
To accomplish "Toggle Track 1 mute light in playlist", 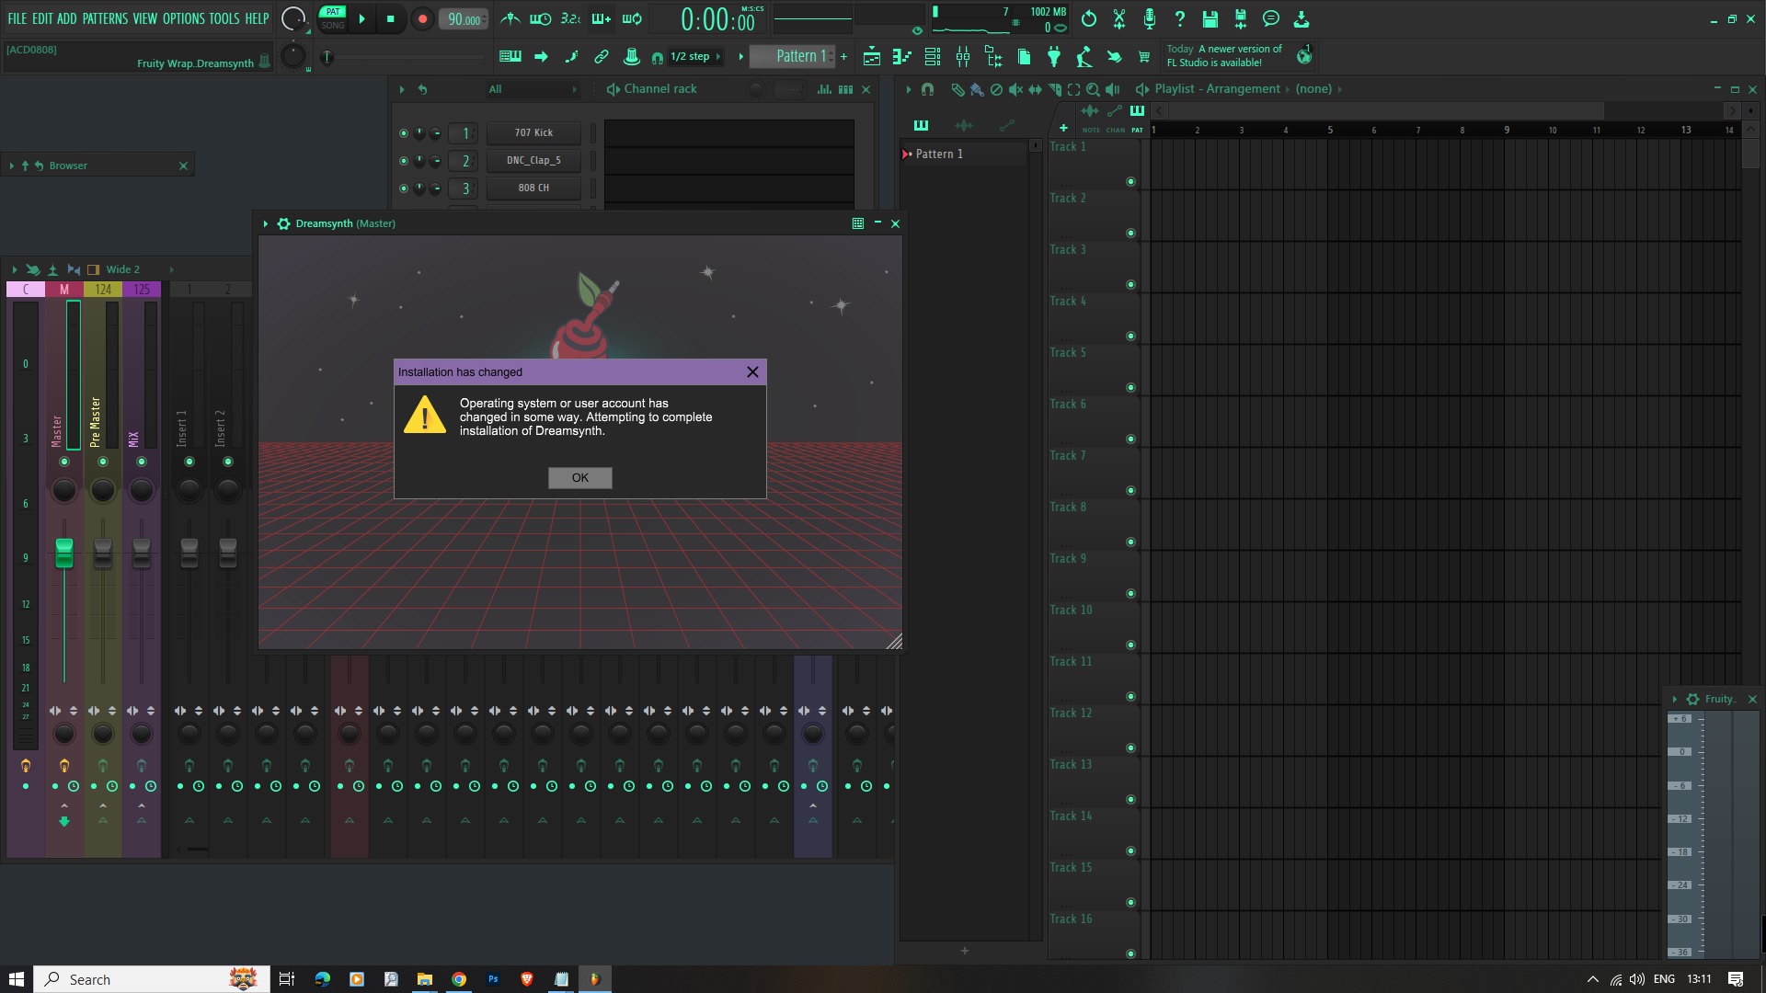I will point(1130,181).
